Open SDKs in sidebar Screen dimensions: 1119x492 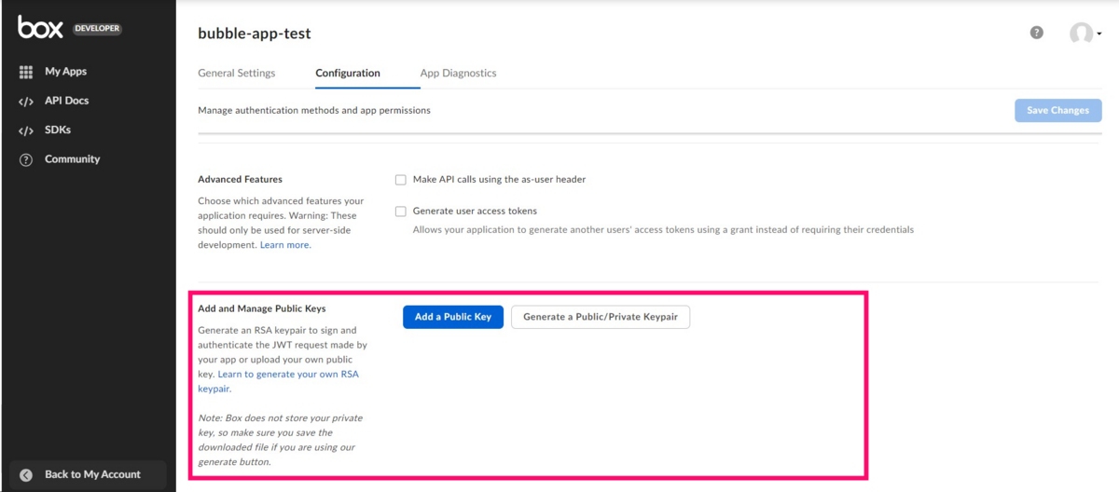[x=57, y=130]
